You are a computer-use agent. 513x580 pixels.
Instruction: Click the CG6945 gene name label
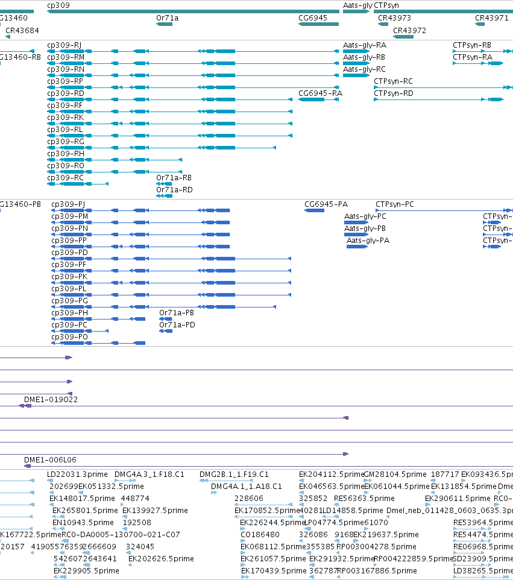(x=313, y=17)
